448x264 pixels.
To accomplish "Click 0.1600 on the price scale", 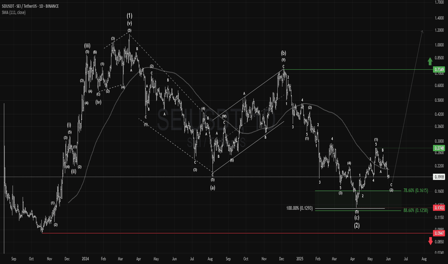I will tap(439, 191).
